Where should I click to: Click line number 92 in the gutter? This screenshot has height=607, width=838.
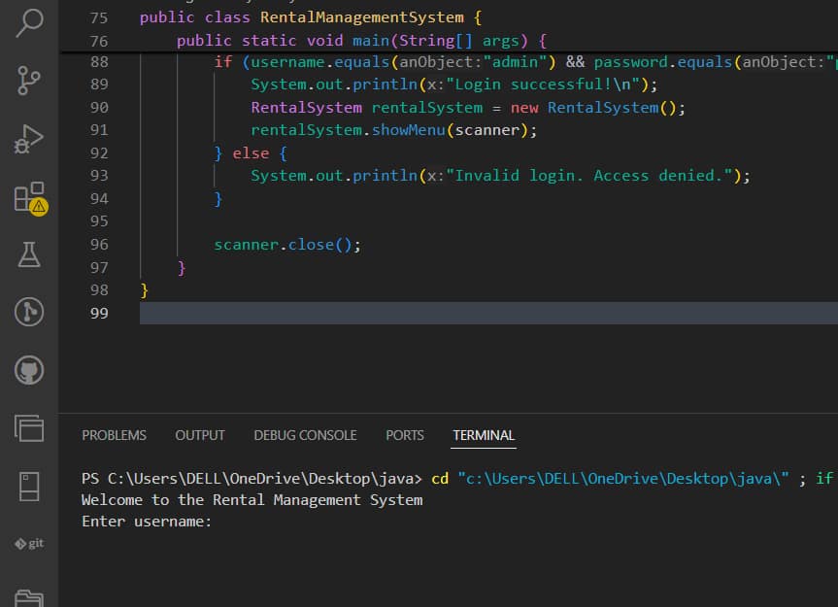(x=99, y=152)
